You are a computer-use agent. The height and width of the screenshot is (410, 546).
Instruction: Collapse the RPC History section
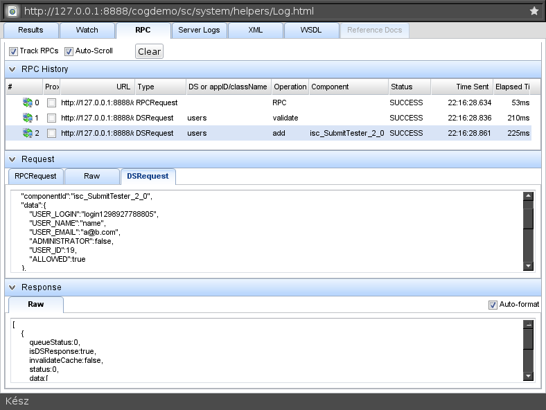(12, 69)
